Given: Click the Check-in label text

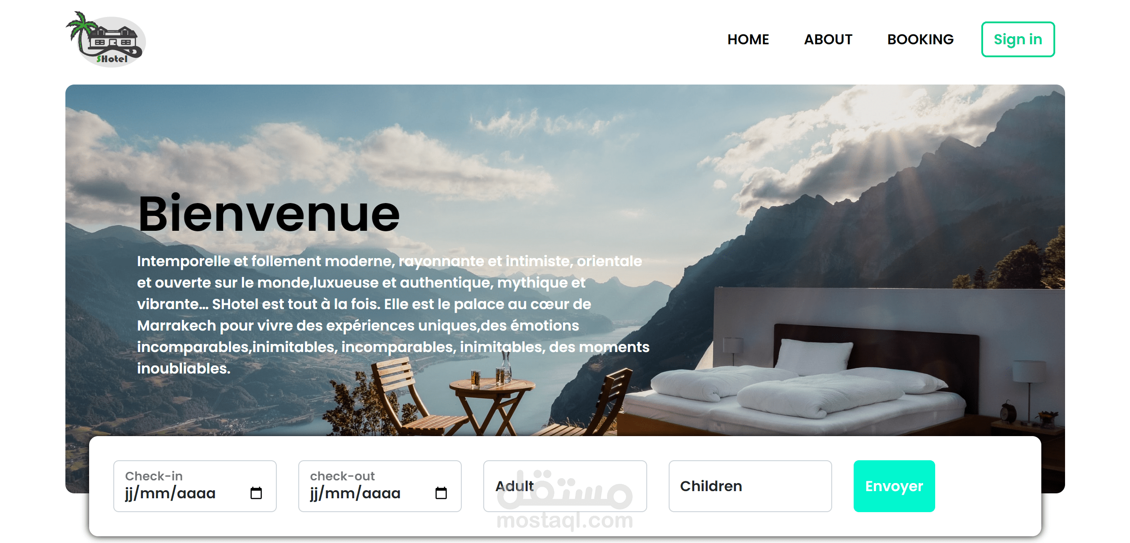Looking at the screenshot, I should click(x=154, y=476).
